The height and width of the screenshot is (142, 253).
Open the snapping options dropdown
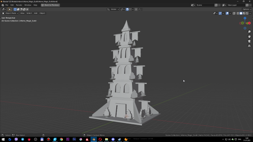tap(131, 9)
